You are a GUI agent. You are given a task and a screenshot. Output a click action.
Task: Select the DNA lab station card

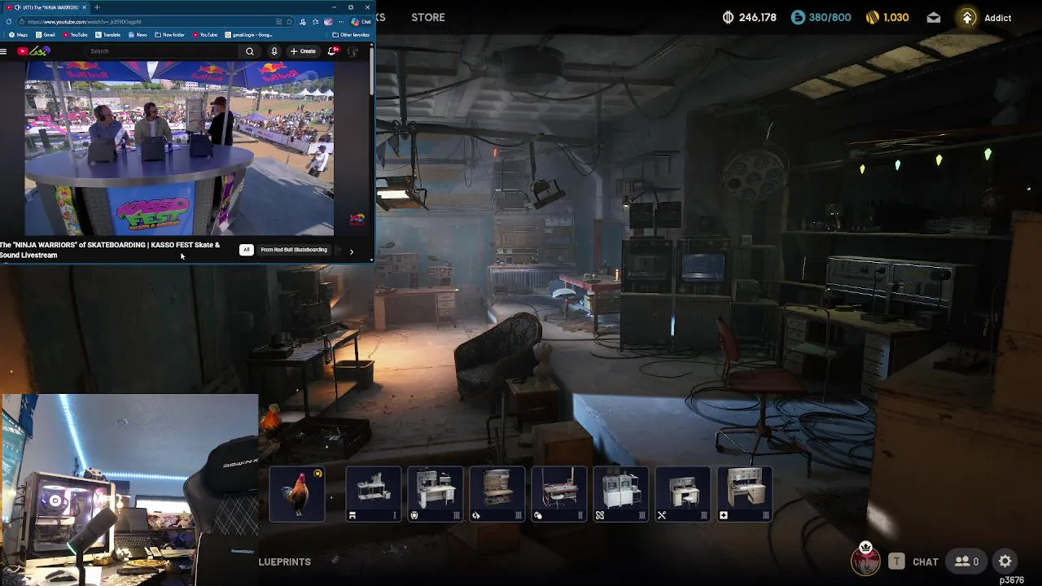[x=621, y=494]
